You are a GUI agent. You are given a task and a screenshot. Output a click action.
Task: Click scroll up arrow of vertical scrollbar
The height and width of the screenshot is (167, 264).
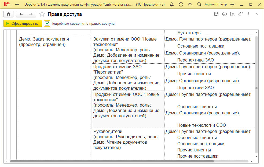pyautogui.click(x=256, y=33)
